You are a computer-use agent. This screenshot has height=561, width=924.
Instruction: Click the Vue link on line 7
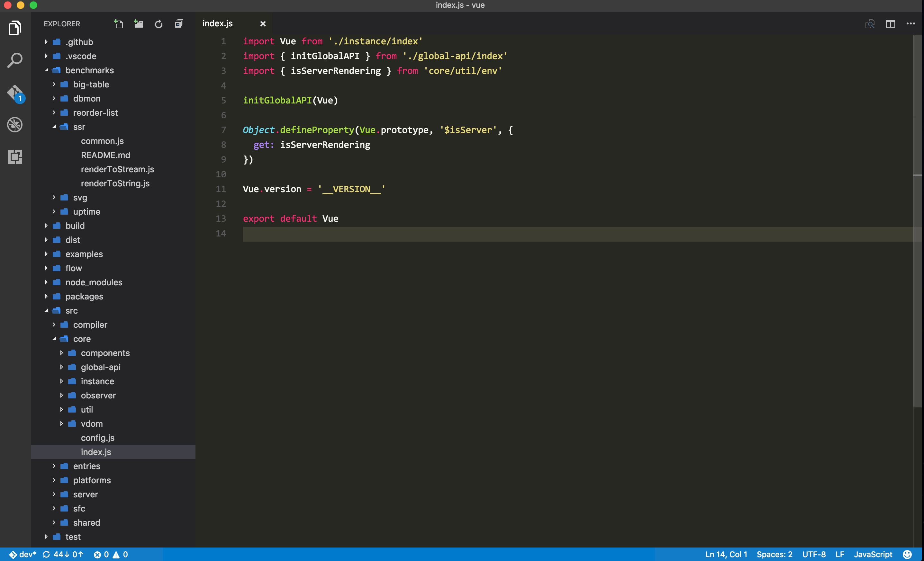(x=367, y=130)
